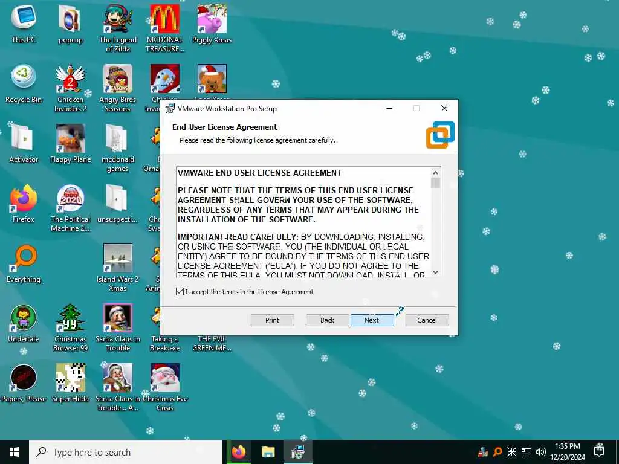Viewport: 619px width, 464px height.
Task: Select The Political Machine 2020 shortcut
Action: coord(71,208)
